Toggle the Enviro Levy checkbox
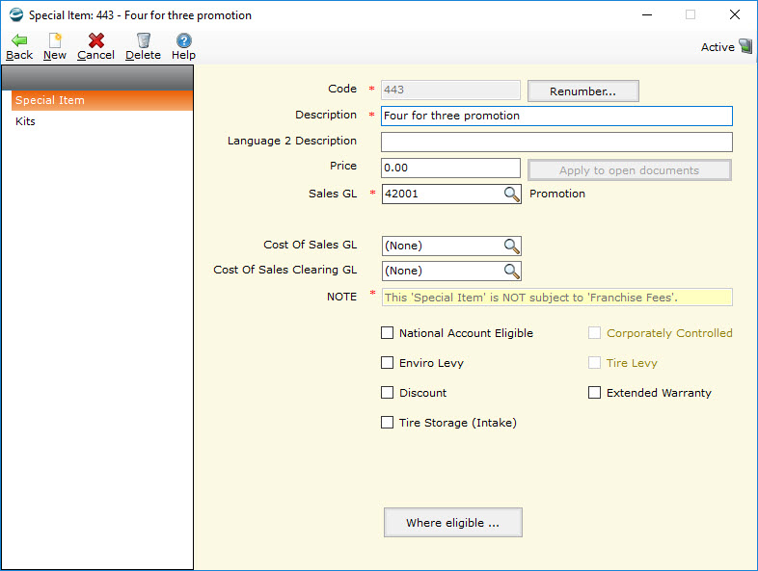758x571 pixels. pos(388,363)
